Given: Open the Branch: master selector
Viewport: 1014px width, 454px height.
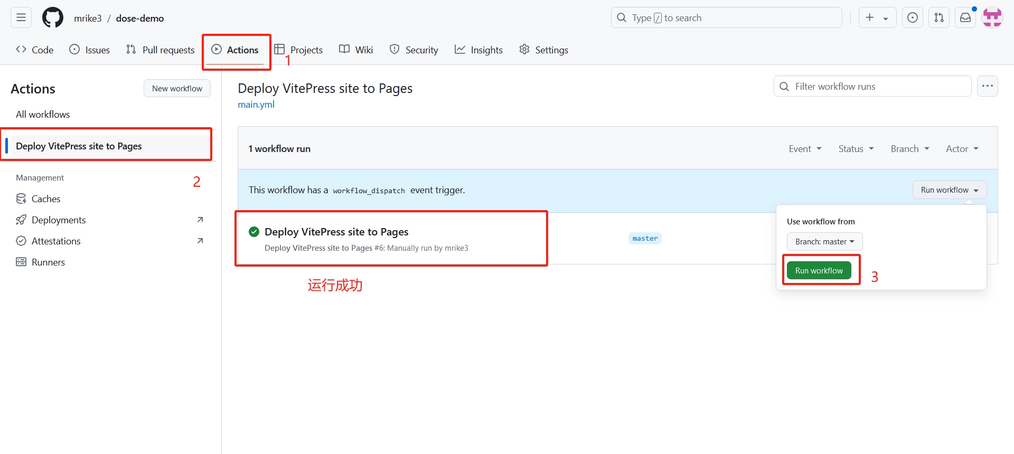Looking at the screenshot, I should (x=824, y=242).
